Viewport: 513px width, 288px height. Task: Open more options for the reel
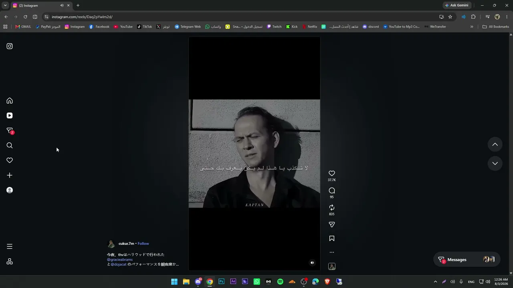click(x=332, y=252)
